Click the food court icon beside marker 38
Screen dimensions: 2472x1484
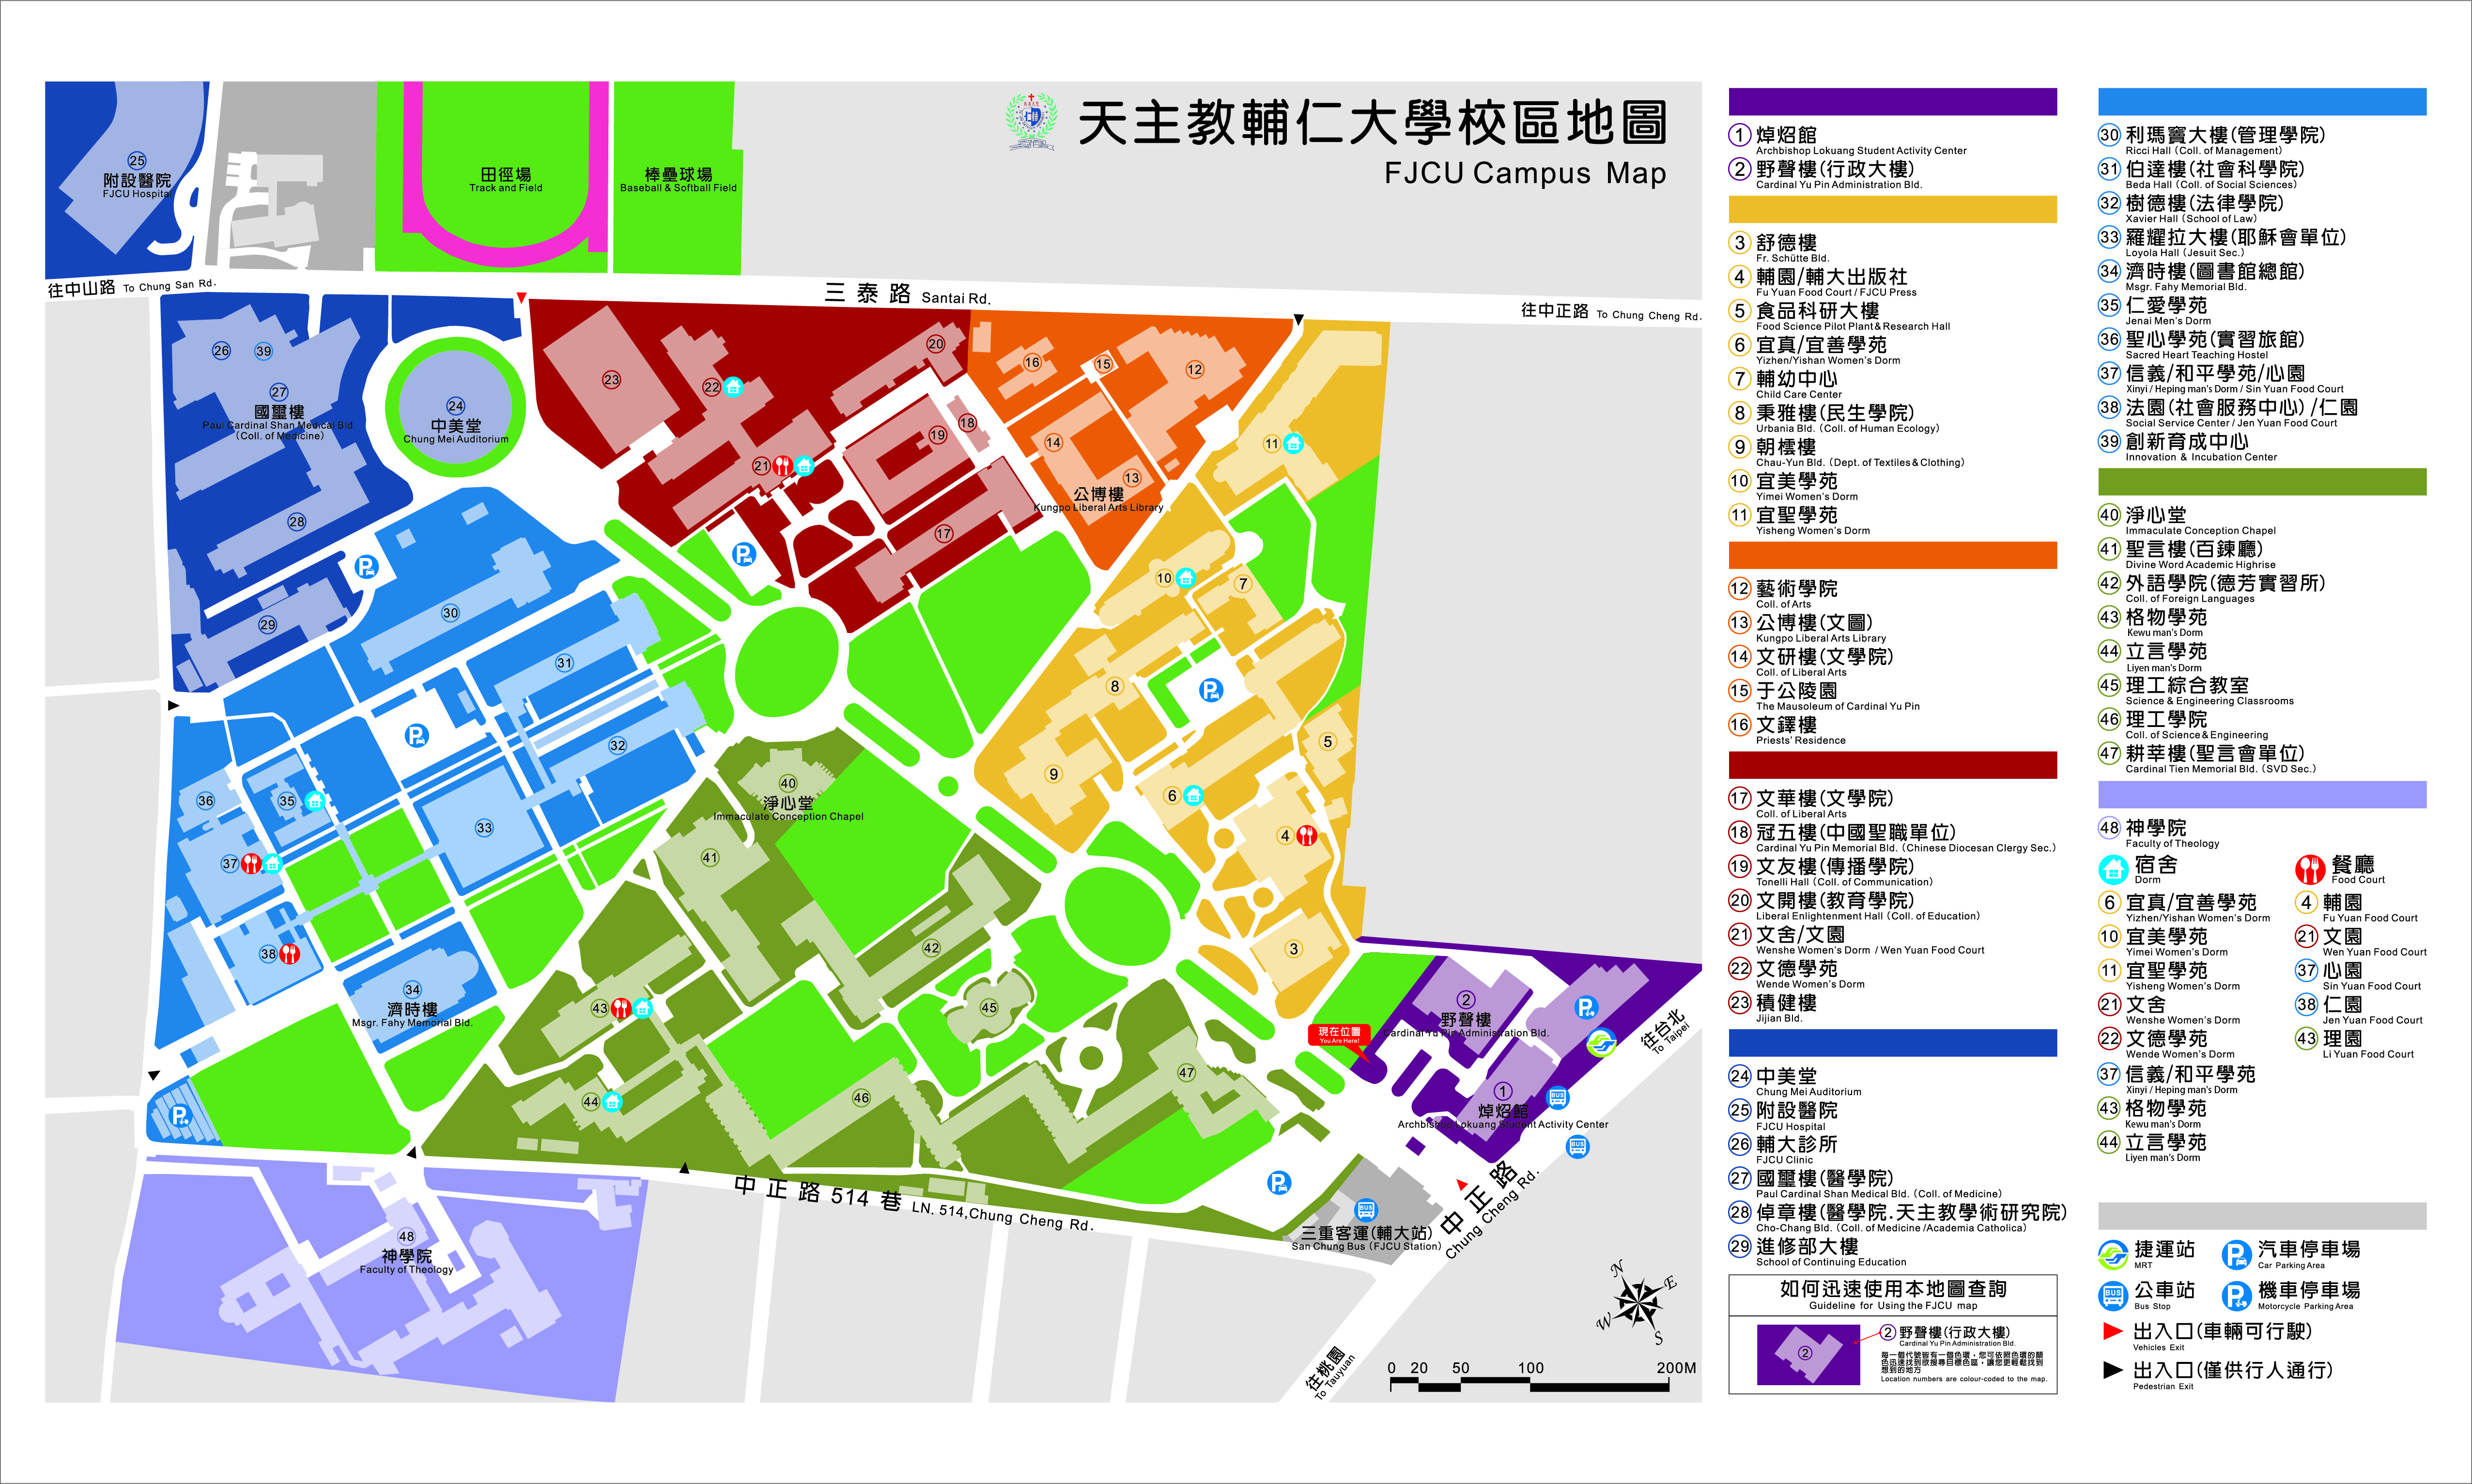[x=289, y=953]
